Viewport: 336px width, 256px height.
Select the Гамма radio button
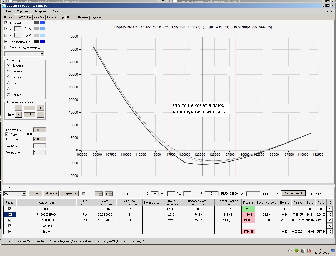click(x=8, y=77)
